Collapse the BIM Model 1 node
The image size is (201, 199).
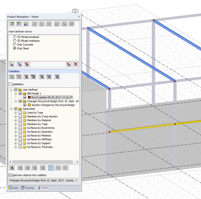tap(16, 94)
